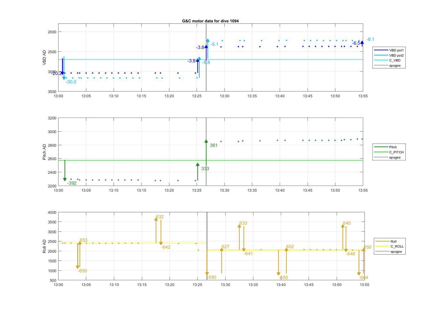Click the '3500' tick on VBD y-axis

click(x=52, y=92)
